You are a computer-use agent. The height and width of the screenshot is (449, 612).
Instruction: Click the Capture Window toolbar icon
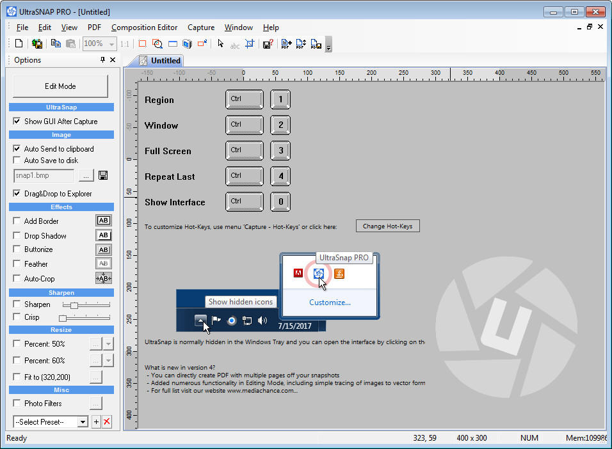coord(172,44)
